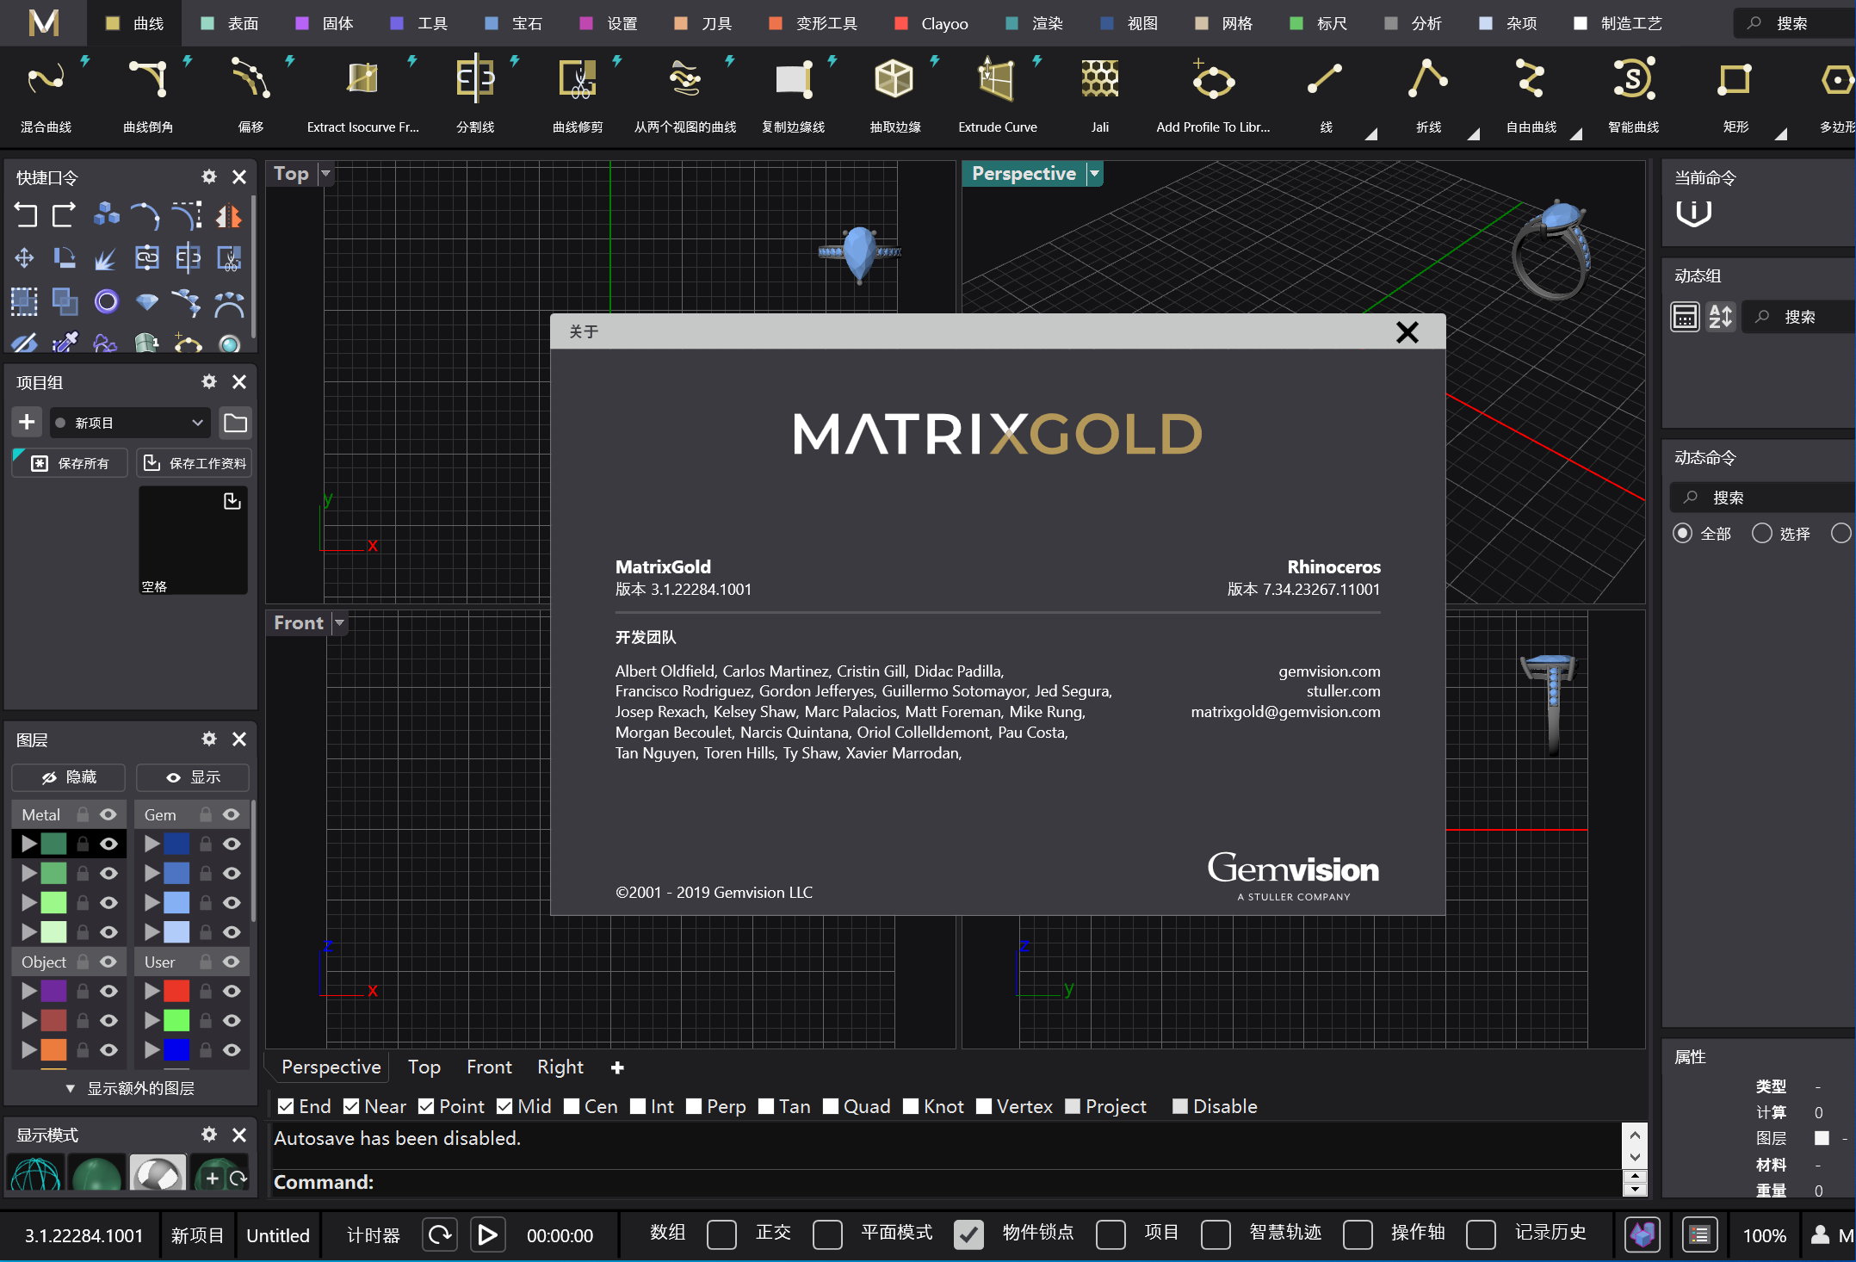
Task: Select the 混合曲线 blend curve tool
Action: coord(46,93)
